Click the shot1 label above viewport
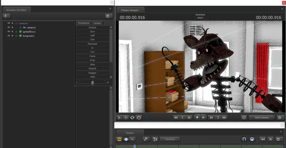Viewport: 286px width, 148px height. click(x=200, y=18)
